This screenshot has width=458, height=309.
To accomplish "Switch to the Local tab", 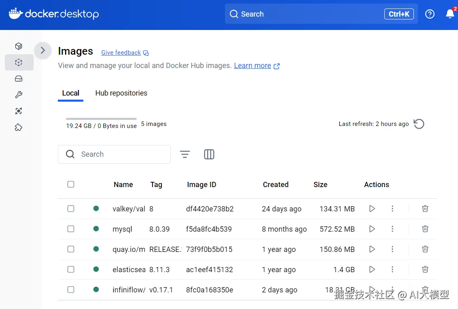I will click(71, 93).
